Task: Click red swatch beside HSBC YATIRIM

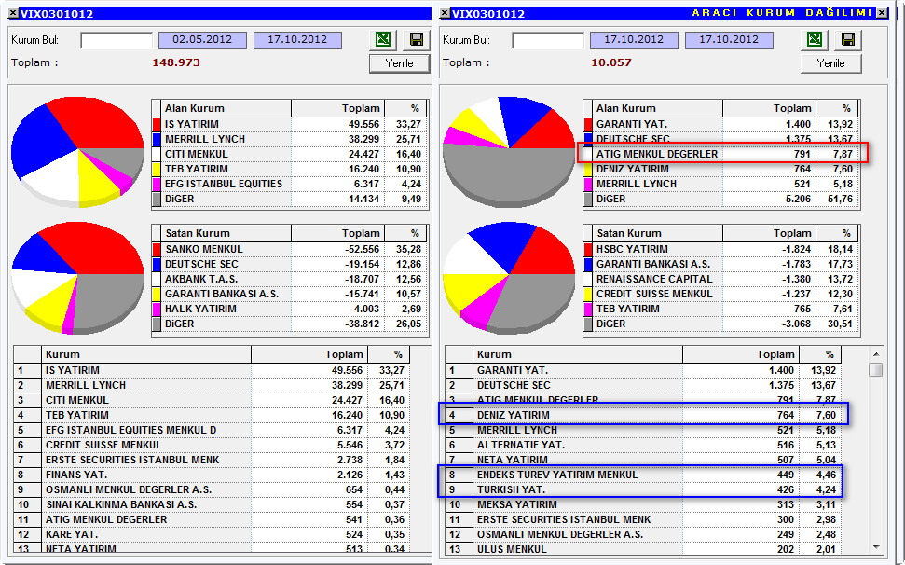Action: tap(588, 249)
